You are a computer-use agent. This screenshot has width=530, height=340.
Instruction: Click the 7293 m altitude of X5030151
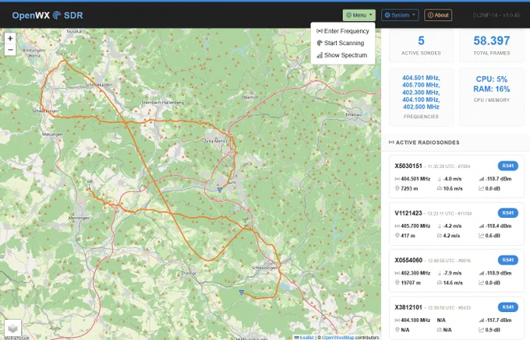(x=409, y=188)
